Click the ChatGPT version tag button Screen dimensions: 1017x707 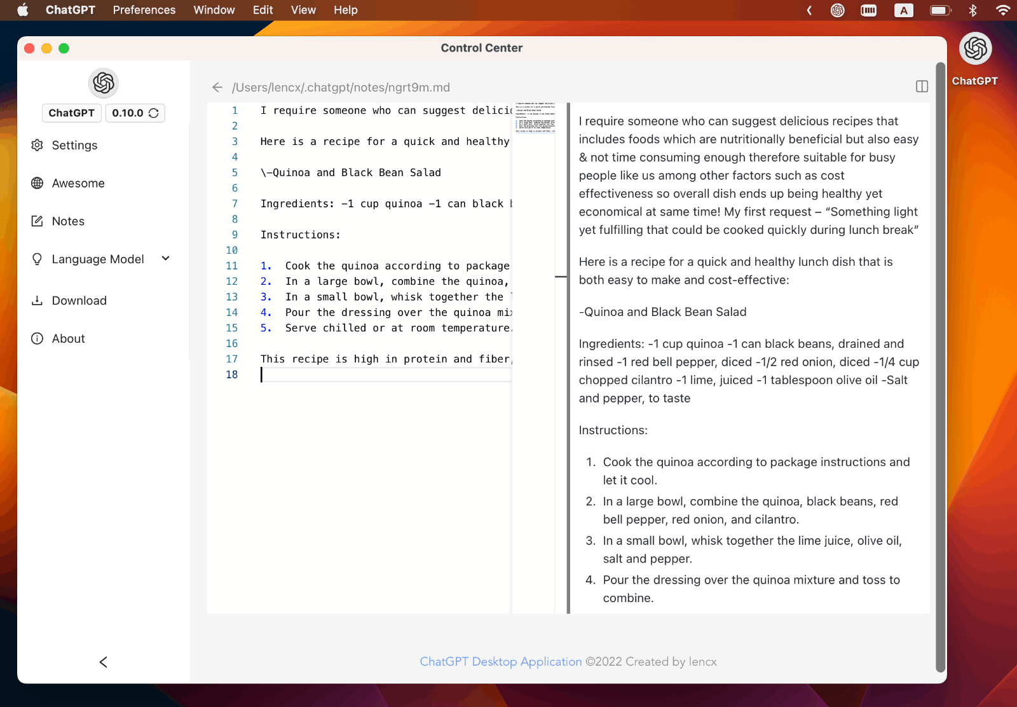71,113
